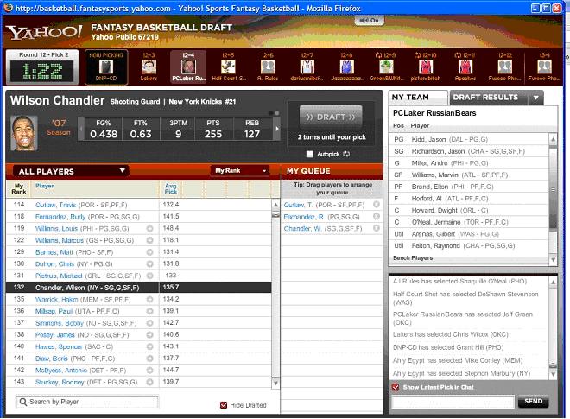Open the Half Court S.. team avatar
Viewport: 570px width, 419px height.
pos(228,67)
